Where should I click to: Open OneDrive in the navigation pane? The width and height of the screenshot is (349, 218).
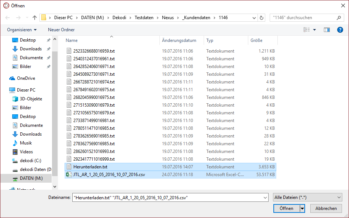[x=26, y=78]
